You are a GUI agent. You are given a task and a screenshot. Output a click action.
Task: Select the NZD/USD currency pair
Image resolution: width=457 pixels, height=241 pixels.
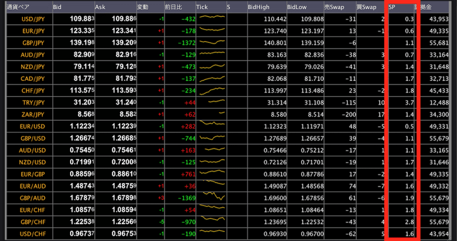pos(32,162)
